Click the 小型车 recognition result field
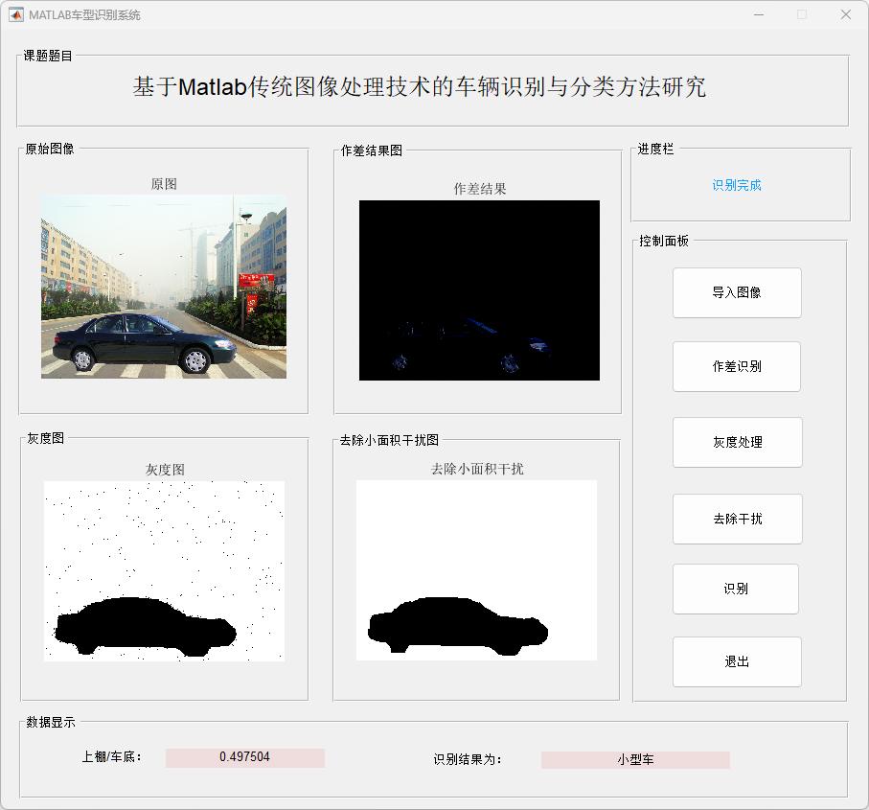Image resolution: width=869 pixels, height=810 pixels. point(634,759)
